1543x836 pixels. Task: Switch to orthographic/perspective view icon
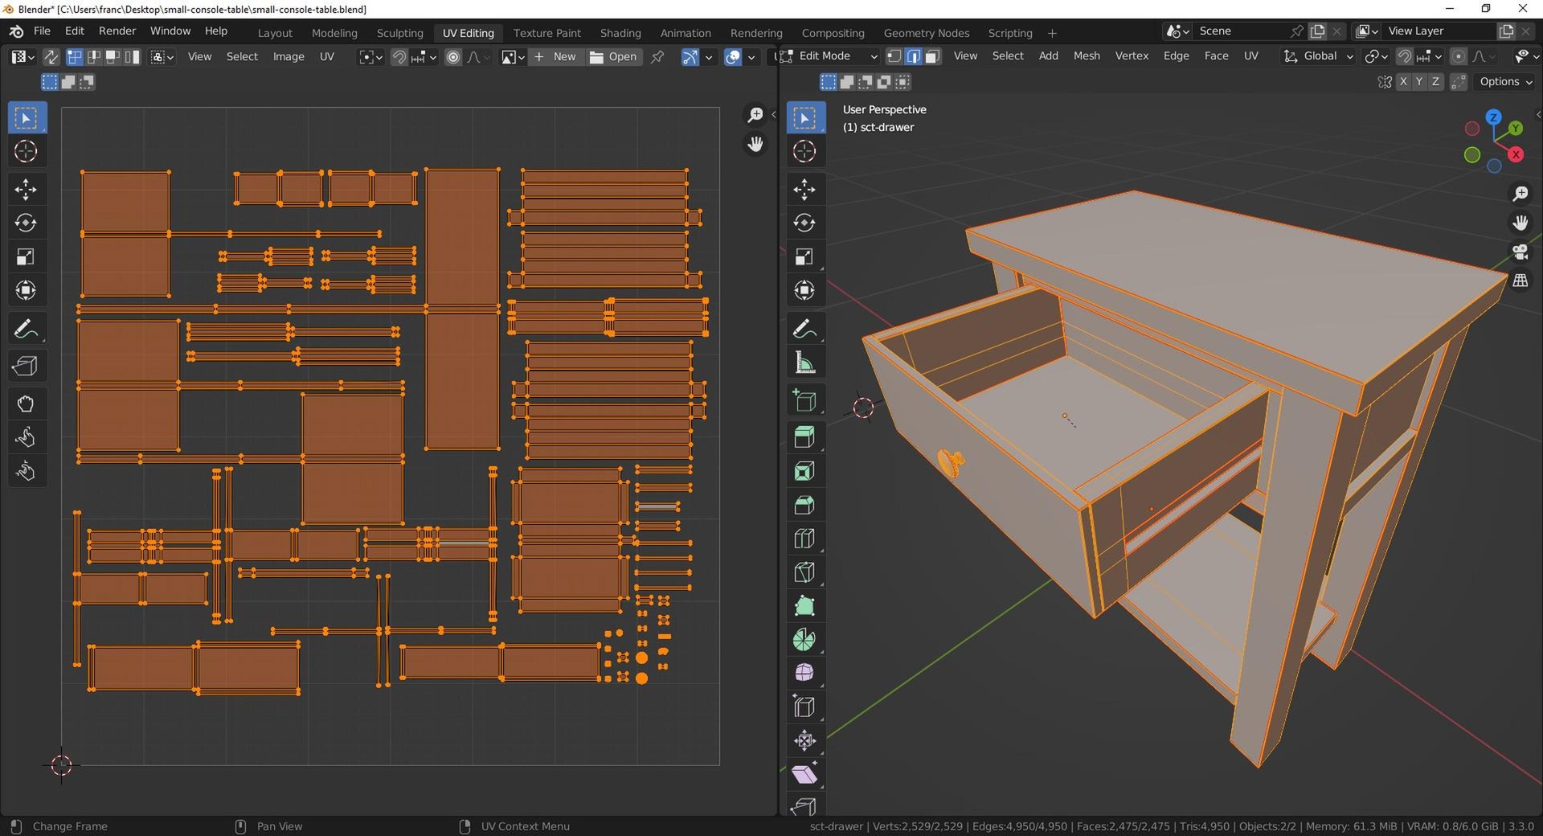(1520, 281)
